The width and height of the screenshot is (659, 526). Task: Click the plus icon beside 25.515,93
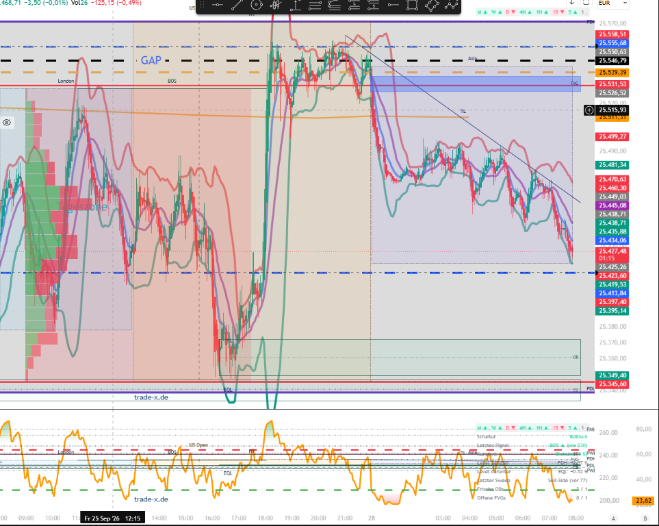[x=589, y=110]
